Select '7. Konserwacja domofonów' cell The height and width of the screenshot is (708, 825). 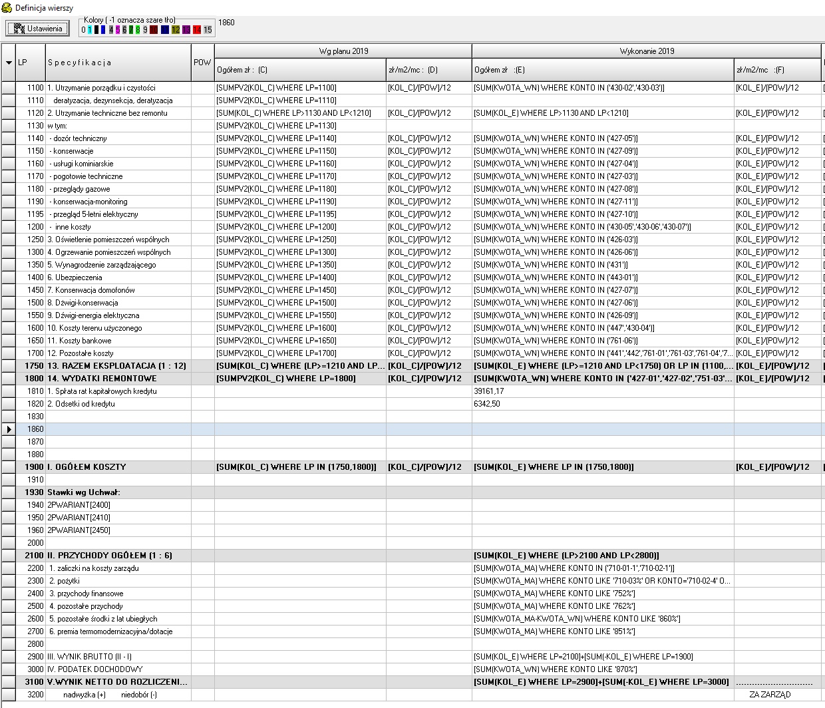[x=118, y=290]
